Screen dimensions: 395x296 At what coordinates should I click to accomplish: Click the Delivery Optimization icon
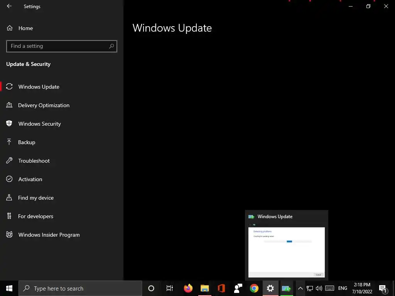9,105
